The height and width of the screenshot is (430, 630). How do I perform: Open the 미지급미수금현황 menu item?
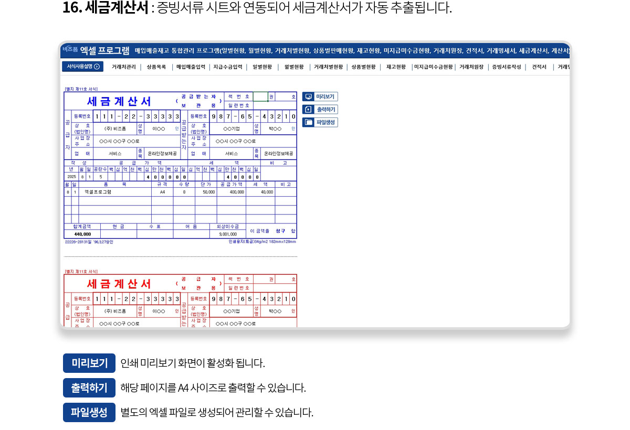pos(434,67)
